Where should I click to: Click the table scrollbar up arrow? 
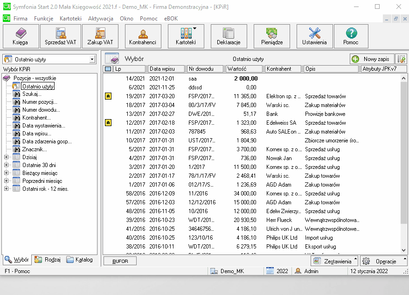coord(403,78)
